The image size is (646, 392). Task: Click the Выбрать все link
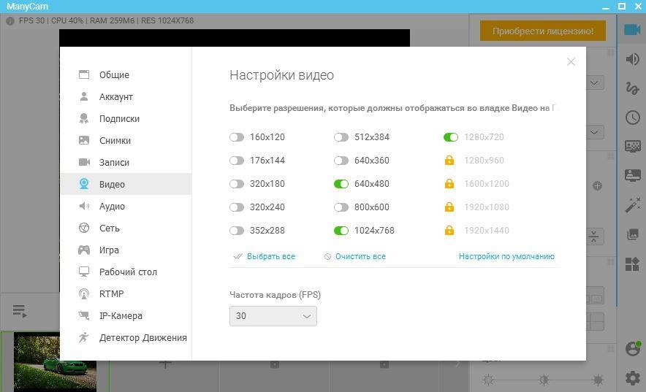click(x=270, y=256)
